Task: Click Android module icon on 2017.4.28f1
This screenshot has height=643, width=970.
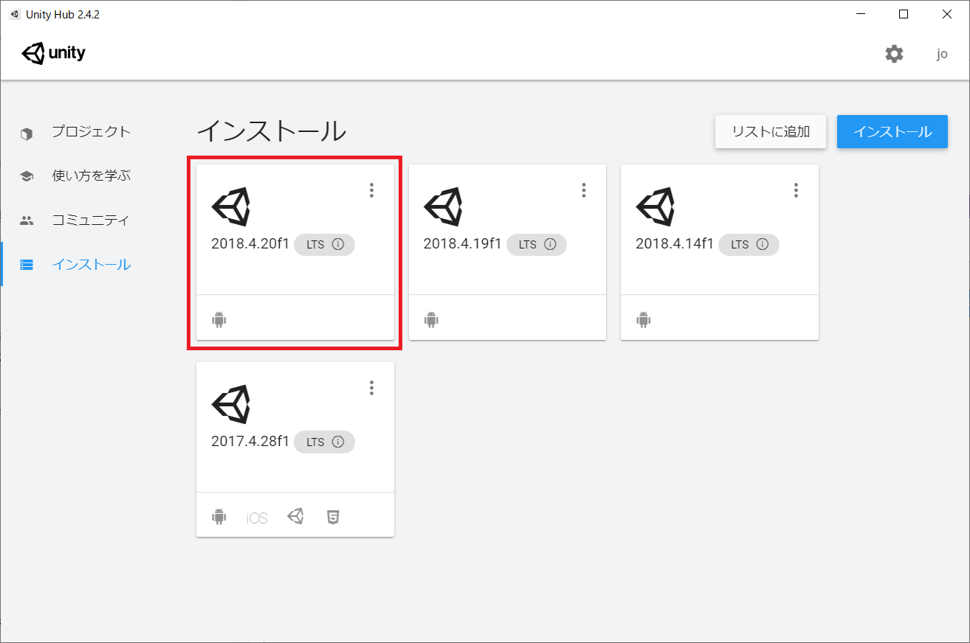Action: pos(219,517)
